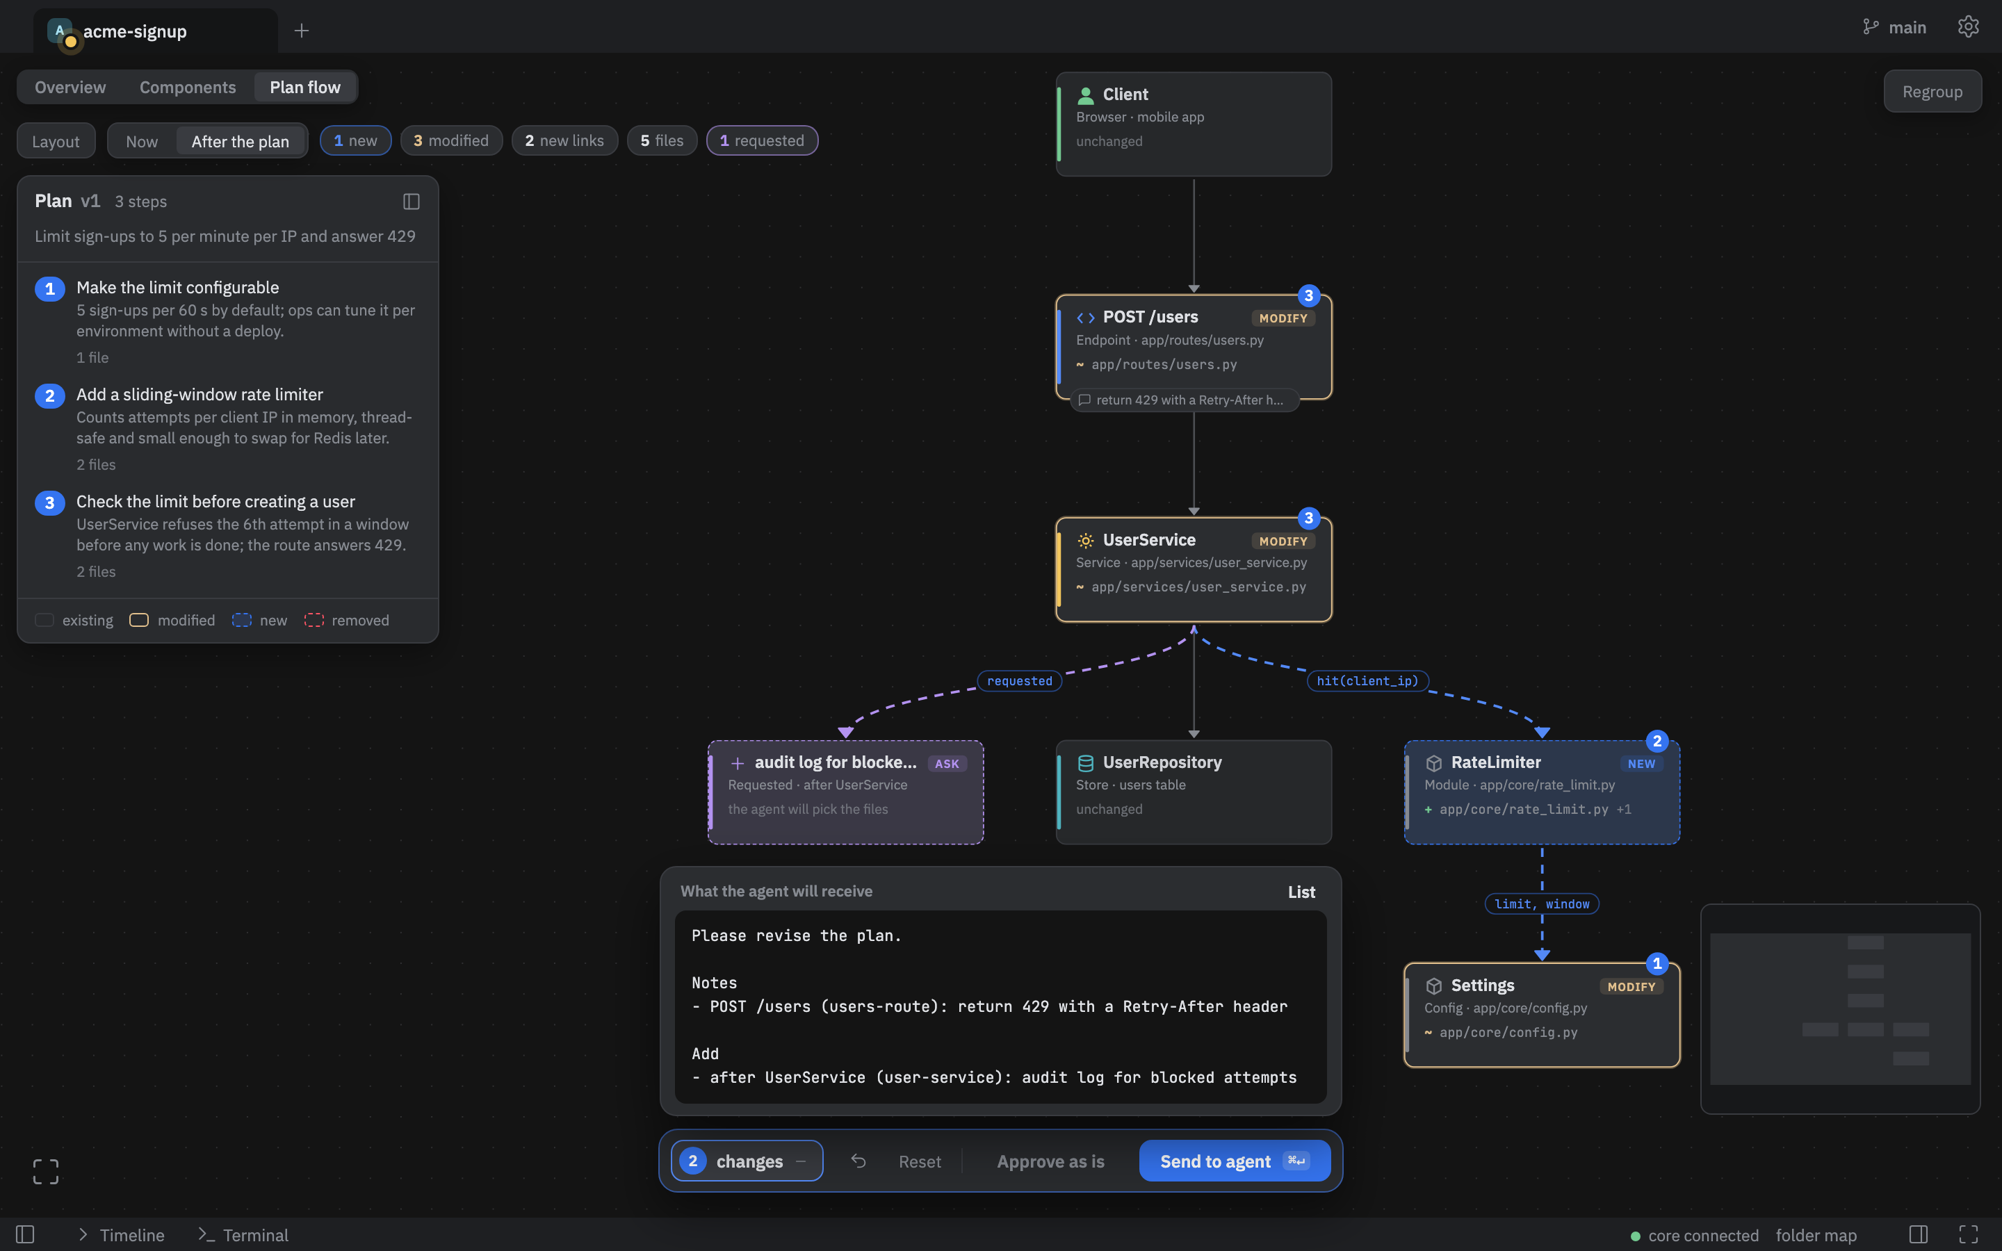Image resolution: width=2002 pixels, height=1251 pixels.
Task: Select the acme-signup project tab
Action: coord(156,31)
